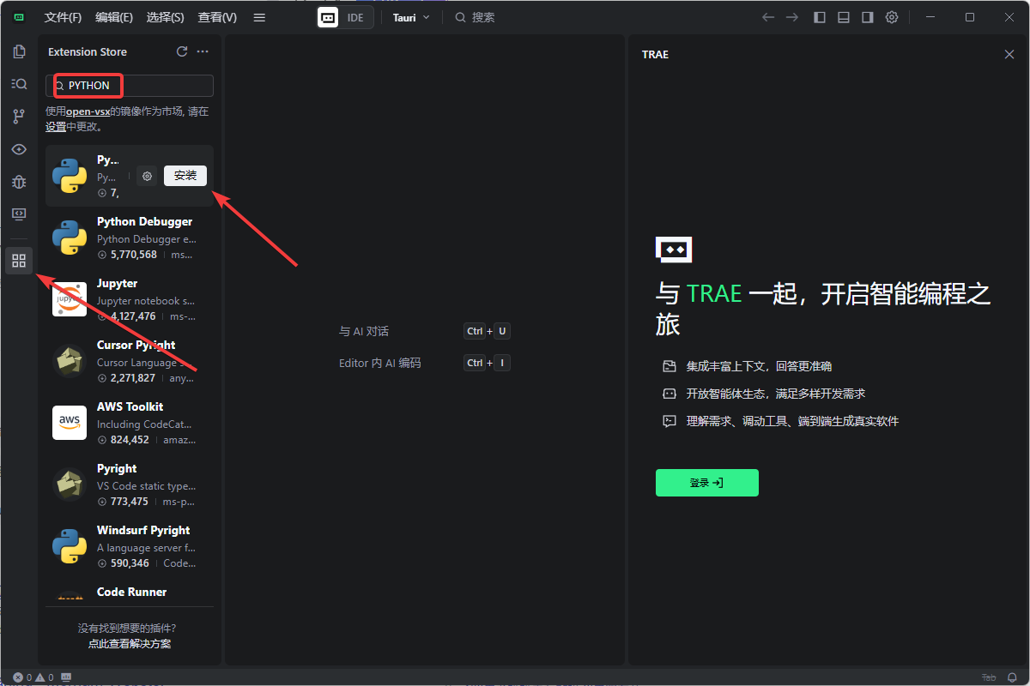
Task: Open 选择(S) menu
Action: click(165, 17)
